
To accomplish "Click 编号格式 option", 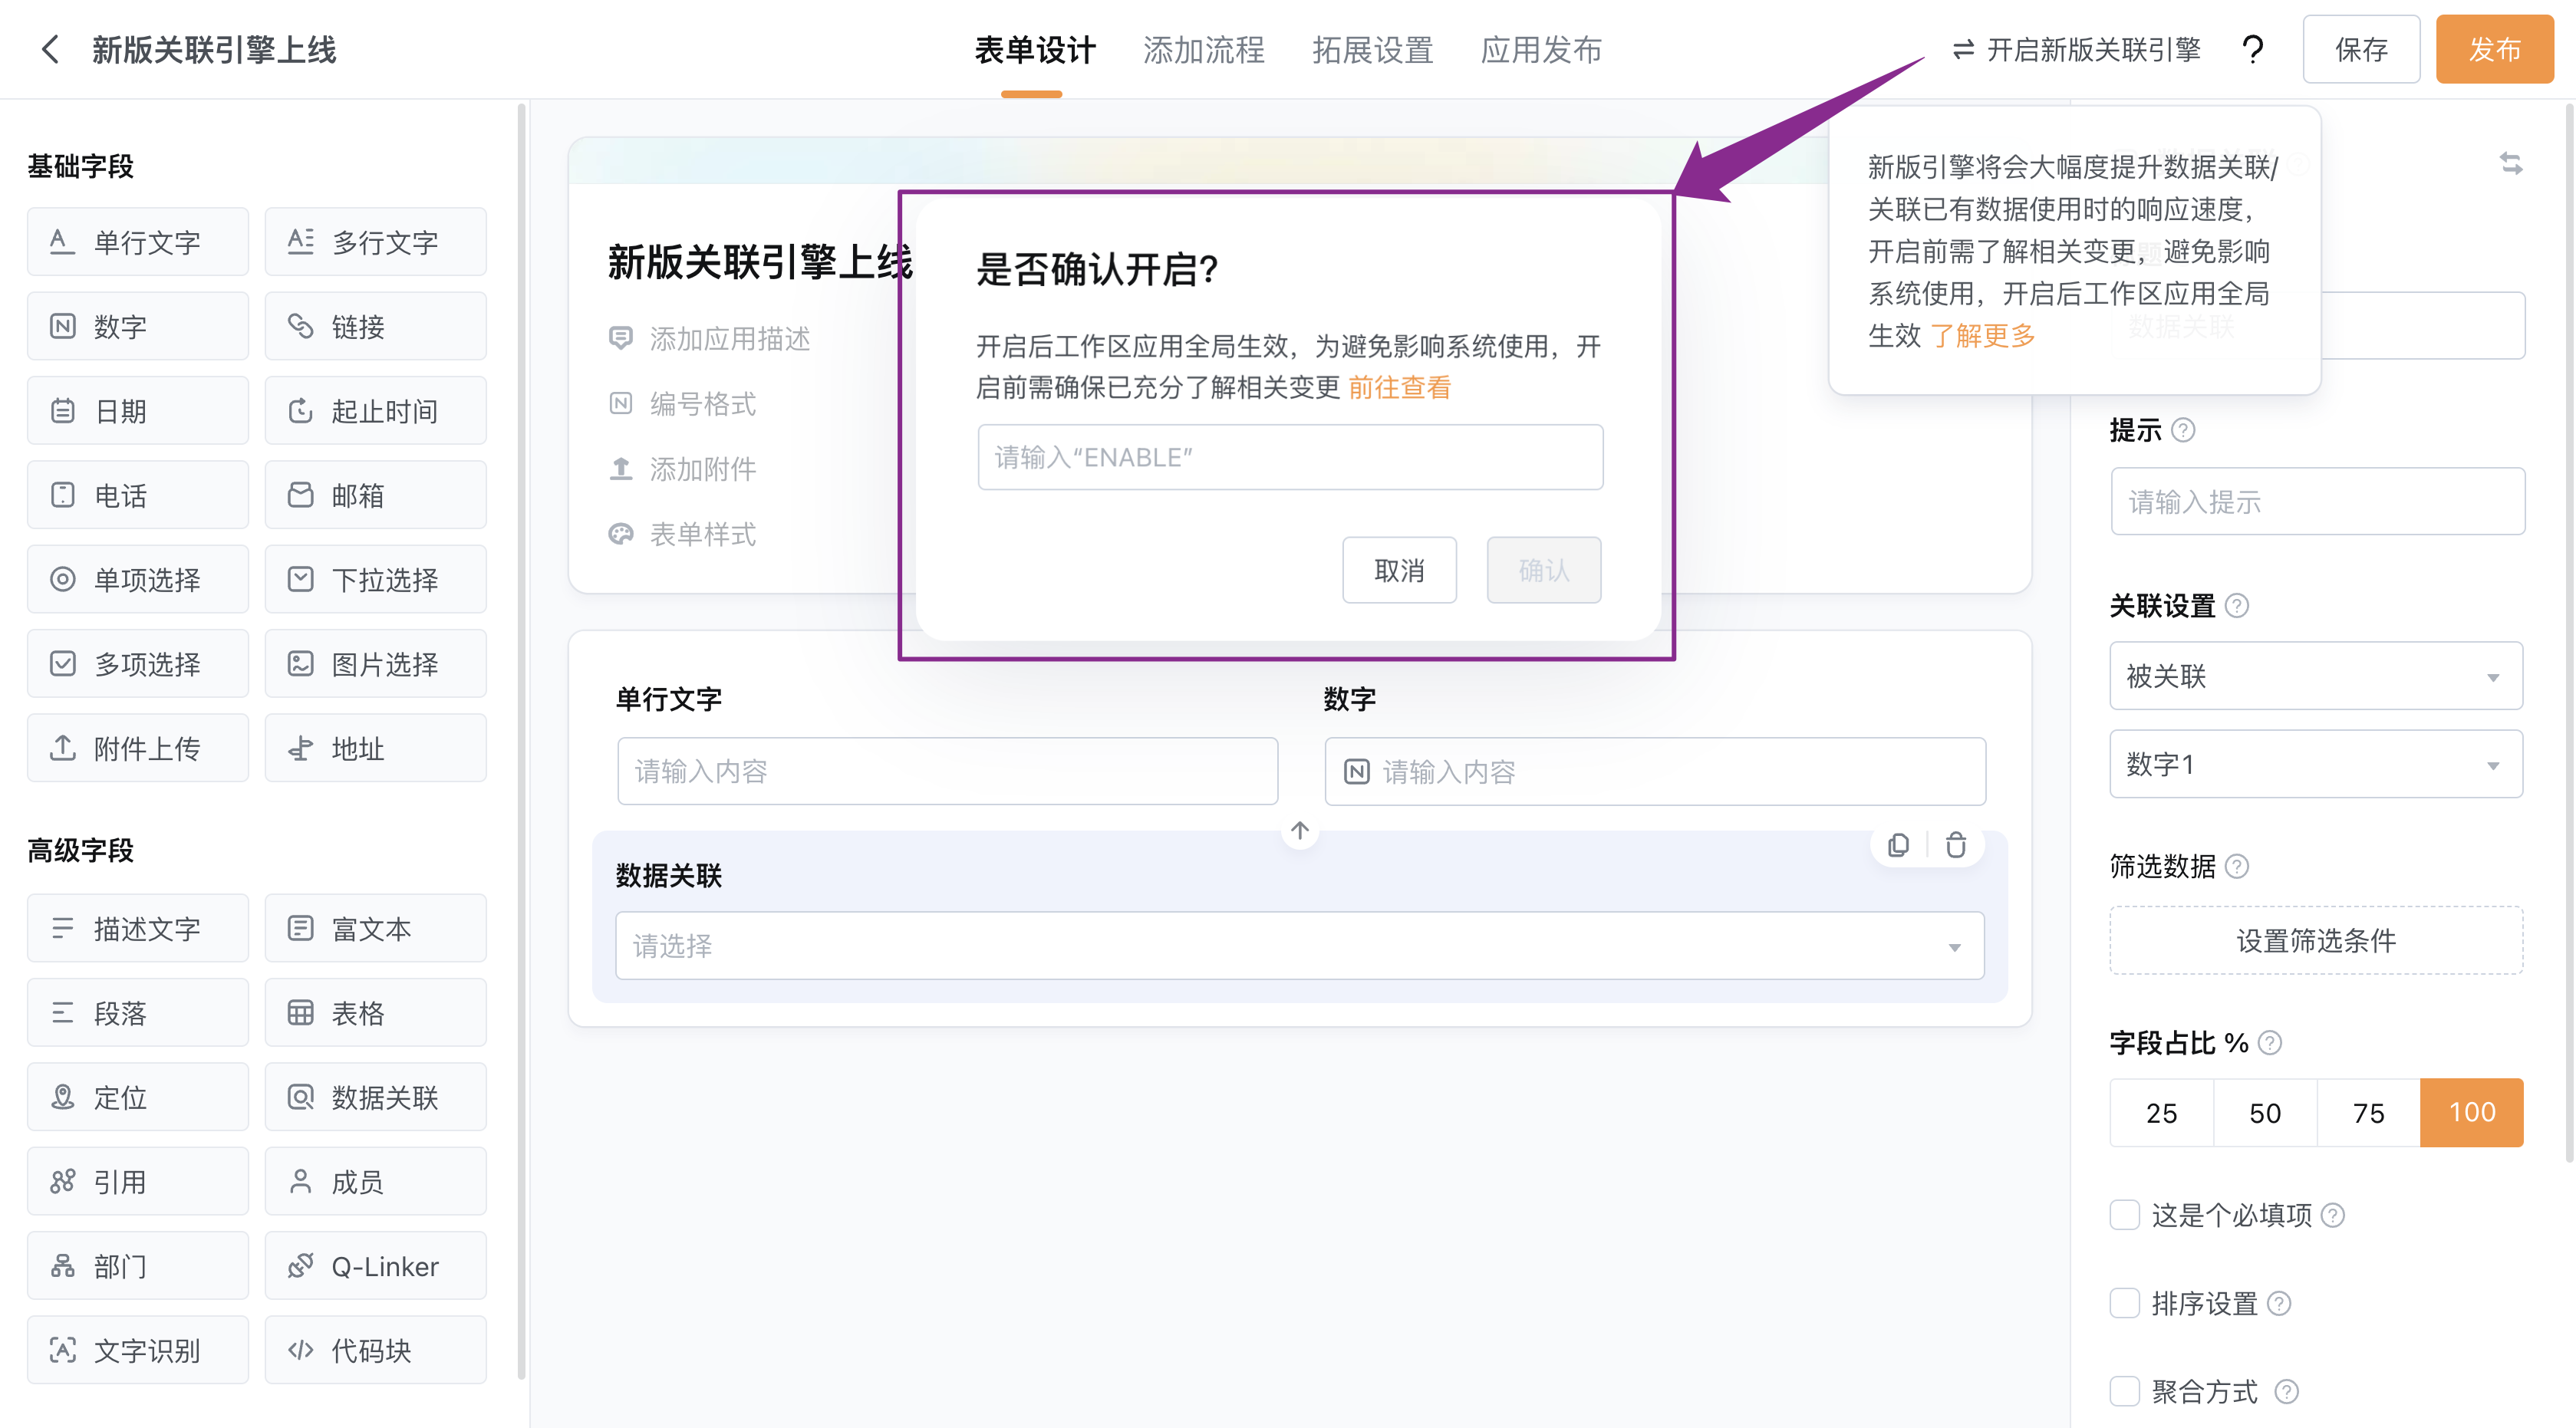I will (683, 404).
